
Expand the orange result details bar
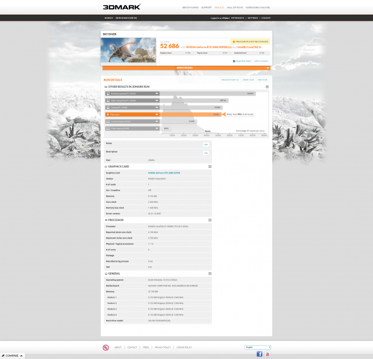[x=186, y=68]
